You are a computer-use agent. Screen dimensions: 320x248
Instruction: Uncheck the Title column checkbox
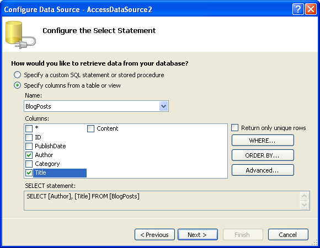click(29, 173)
